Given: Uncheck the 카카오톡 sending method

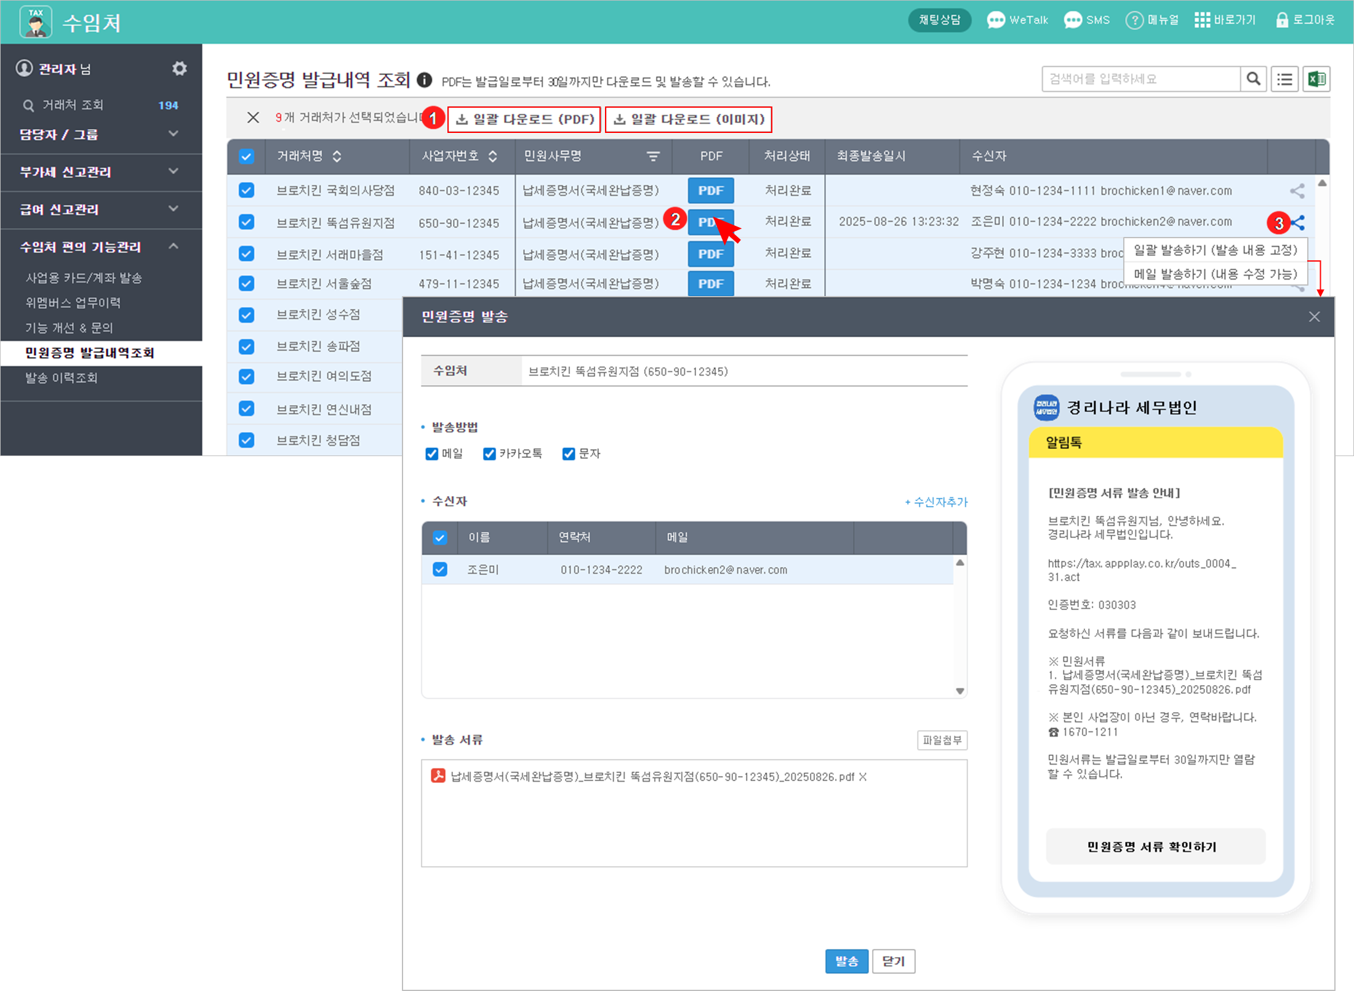Looking at the screenshot, I should pos(489,454).
